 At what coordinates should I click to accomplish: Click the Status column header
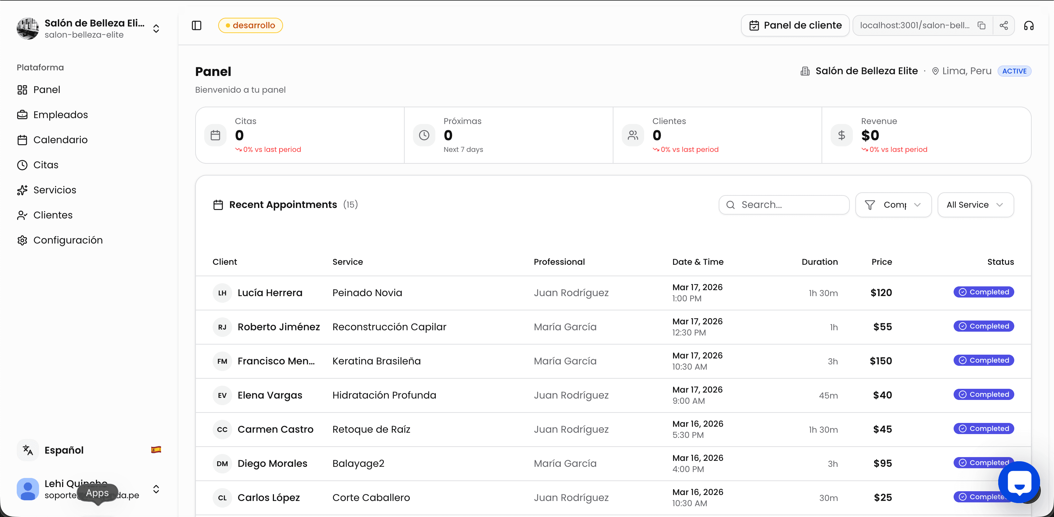pos(1000,262)
